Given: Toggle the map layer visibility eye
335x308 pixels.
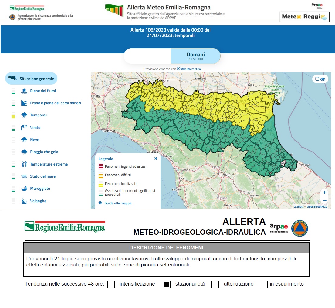Looking at the screenshot, I should [x=322, y=79].
